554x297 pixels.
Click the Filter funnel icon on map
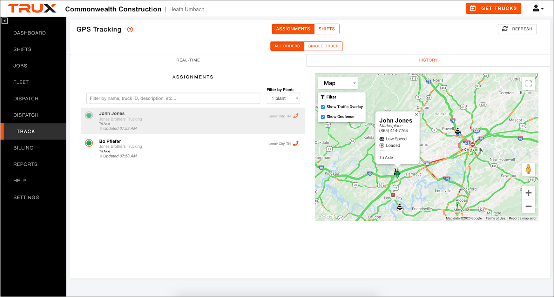(323, 97)
